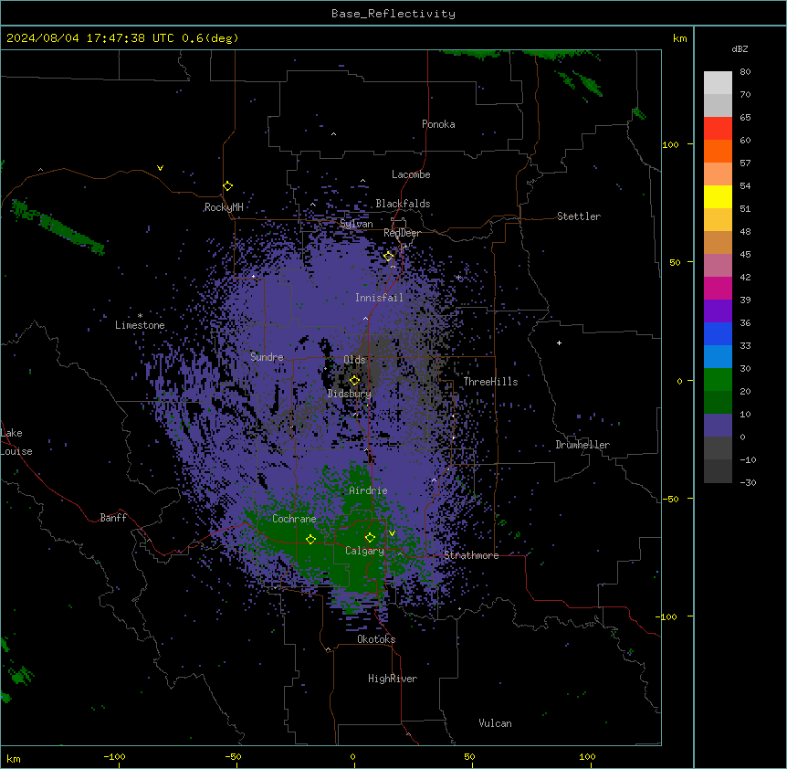Click the Blackfalds label

tap(403, 204)
